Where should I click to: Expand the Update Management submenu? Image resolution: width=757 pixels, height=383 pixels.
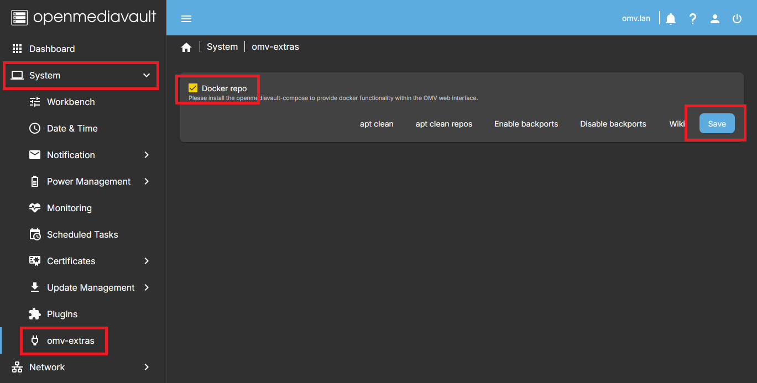point(147,287)
